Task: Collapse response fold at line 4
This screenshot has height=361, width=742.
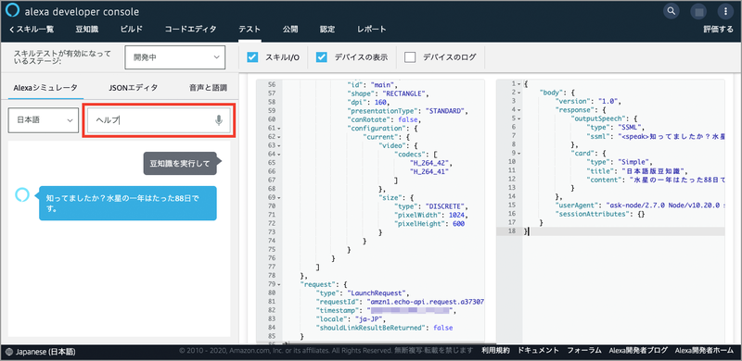Action: 519,110
